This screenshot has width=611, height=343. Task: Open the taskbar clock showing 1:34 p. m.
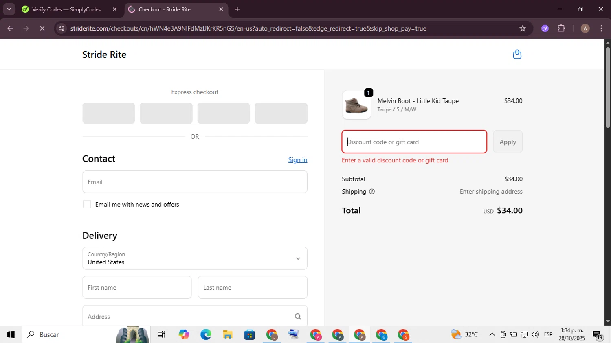(572, 334)
